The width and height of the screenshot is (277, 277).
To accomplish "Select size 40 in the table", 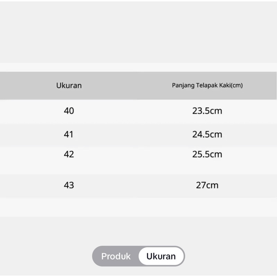I will tap(69, 111).
